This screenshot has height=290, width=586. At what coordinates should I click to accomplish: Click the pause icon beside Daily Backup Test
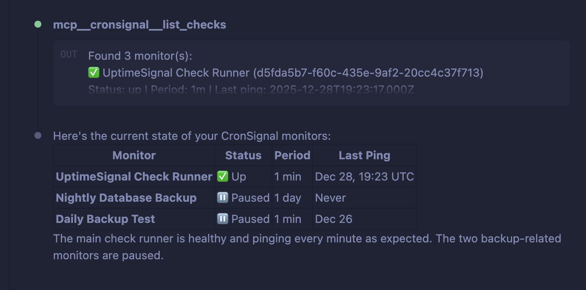point(222,219)
